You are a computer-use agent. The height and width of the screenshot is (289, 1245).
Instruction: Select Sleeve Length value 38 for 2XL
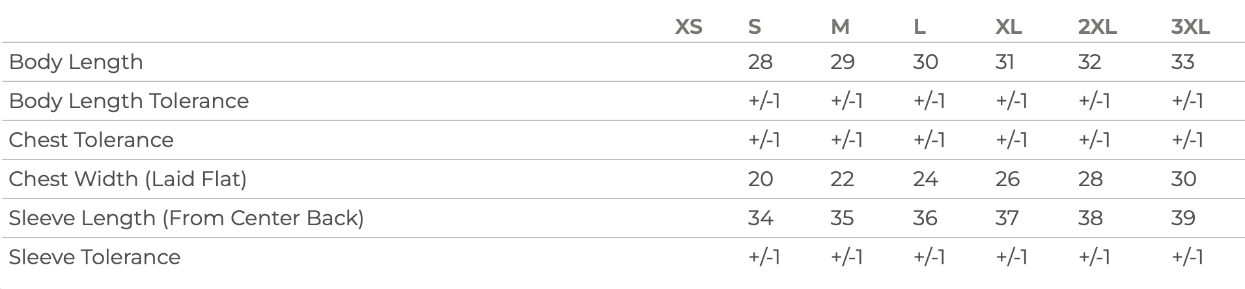coord(1090,218)
